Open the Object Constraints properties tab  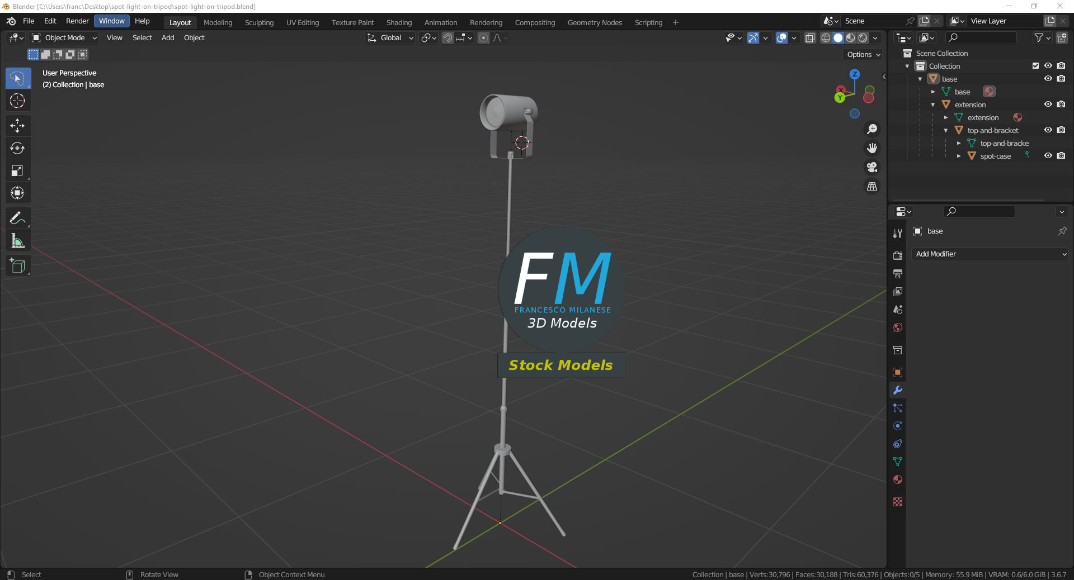pos(898,444)
